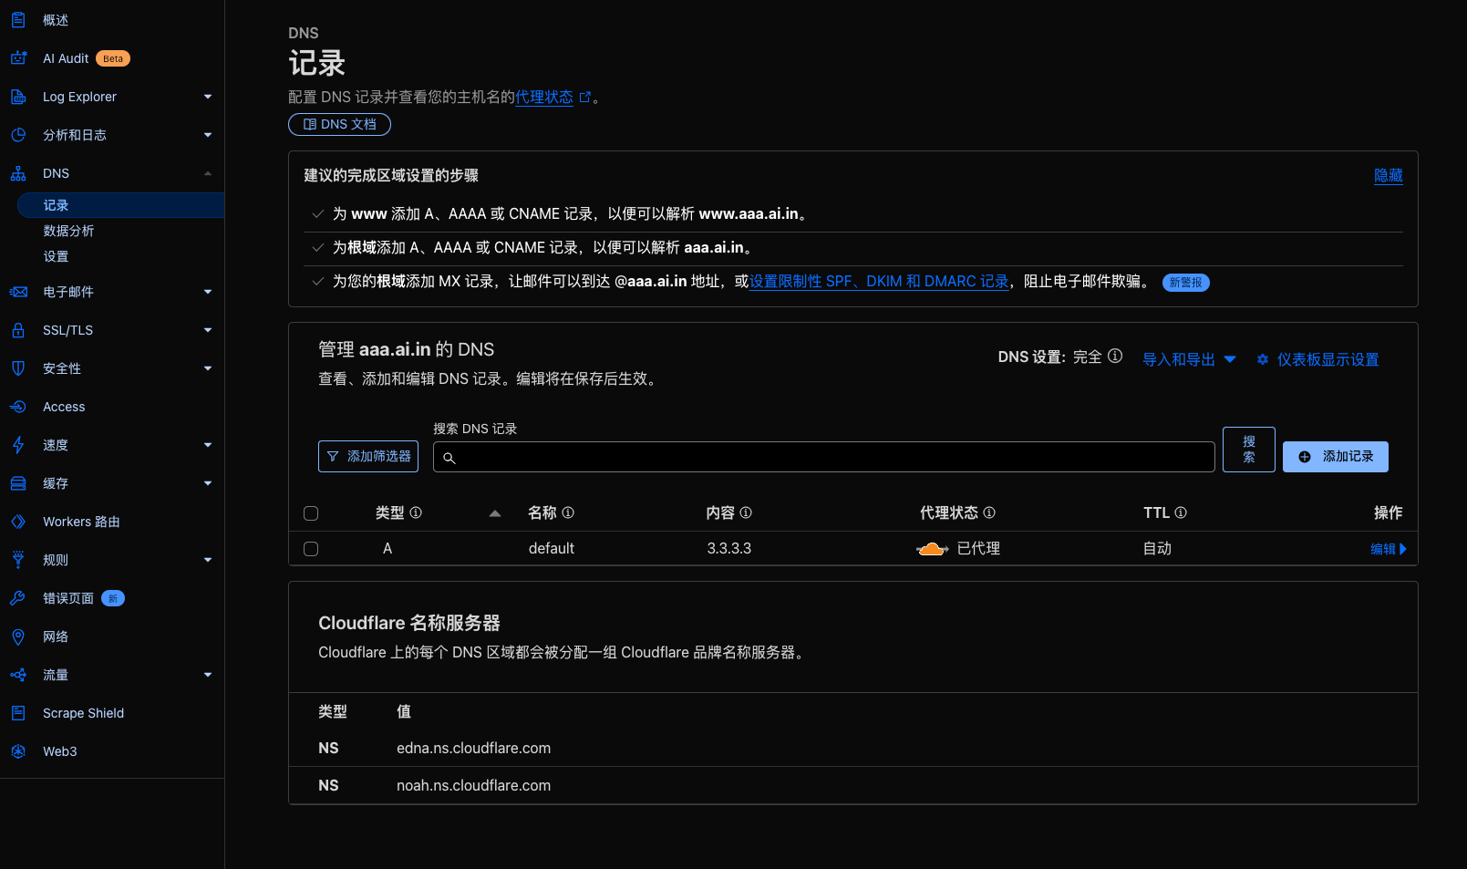Tick the select-all checkbox in table header
Viewport: 1467px width, 869px height.
click(x=311, y=513)
